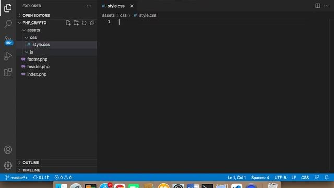Click 'assets' in the breadcrumb

(108, 15)
